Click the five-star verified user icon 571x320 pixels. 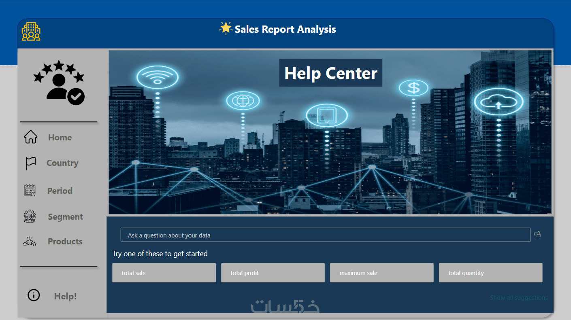click(59, 83)
